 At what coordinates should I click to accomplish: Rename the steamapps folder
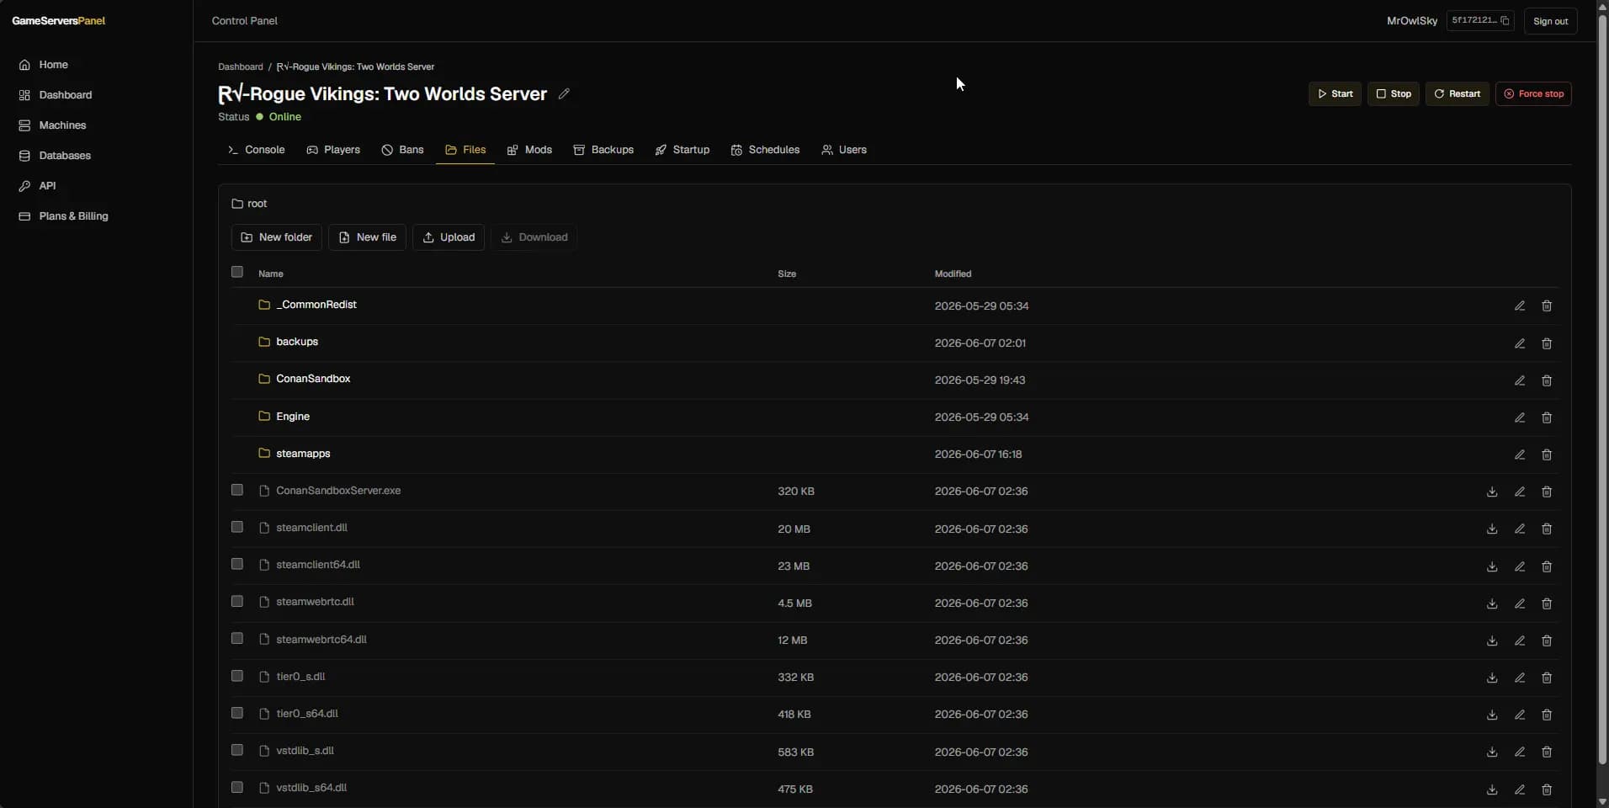[1520, 454]
